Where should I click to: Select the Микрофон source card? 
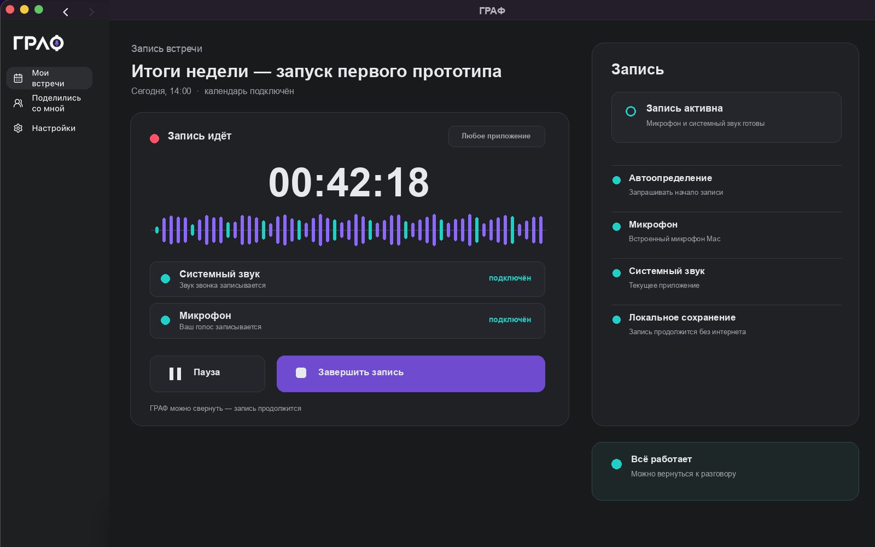[347, 321]
